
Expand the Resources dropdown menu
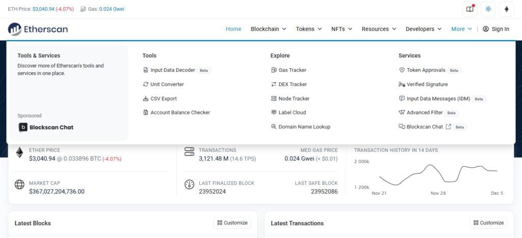click(379, 29)
